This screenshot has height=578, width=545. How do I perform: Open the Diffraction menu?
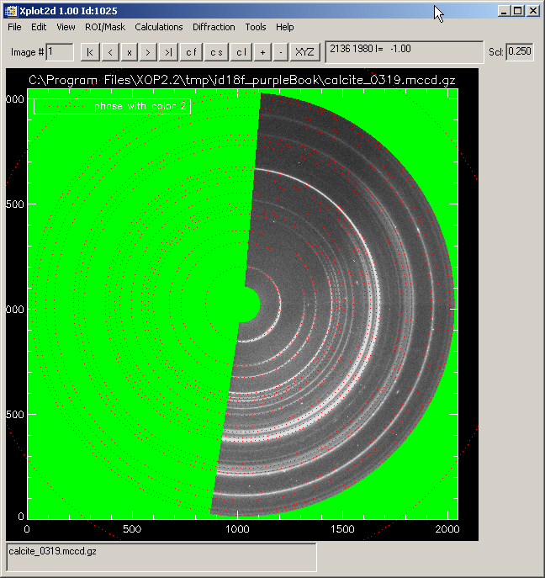click(214, 27)
